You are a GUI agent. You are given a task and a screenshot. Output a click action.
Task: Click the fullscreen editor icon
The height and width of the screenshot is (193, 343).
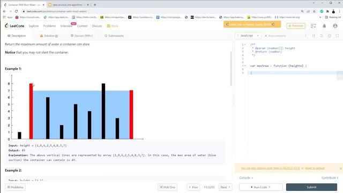point(337,36)
